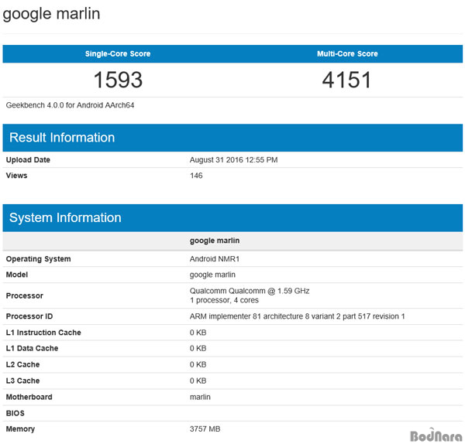This screenshot has width=465, height=444.
Task: Select the 'August 31 2016 12:55 PM' value
Action: click(234, 160)
